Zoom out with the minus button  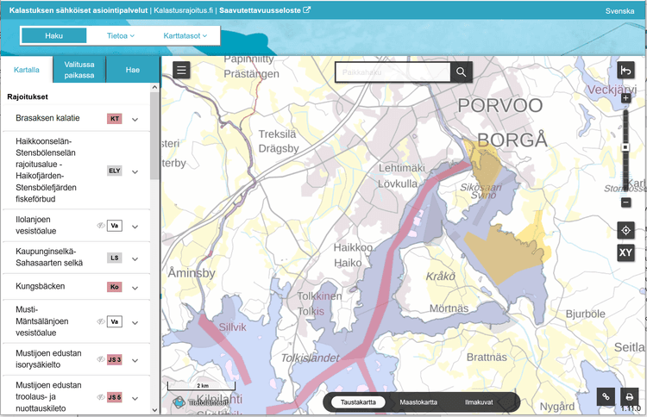[625, 202]
